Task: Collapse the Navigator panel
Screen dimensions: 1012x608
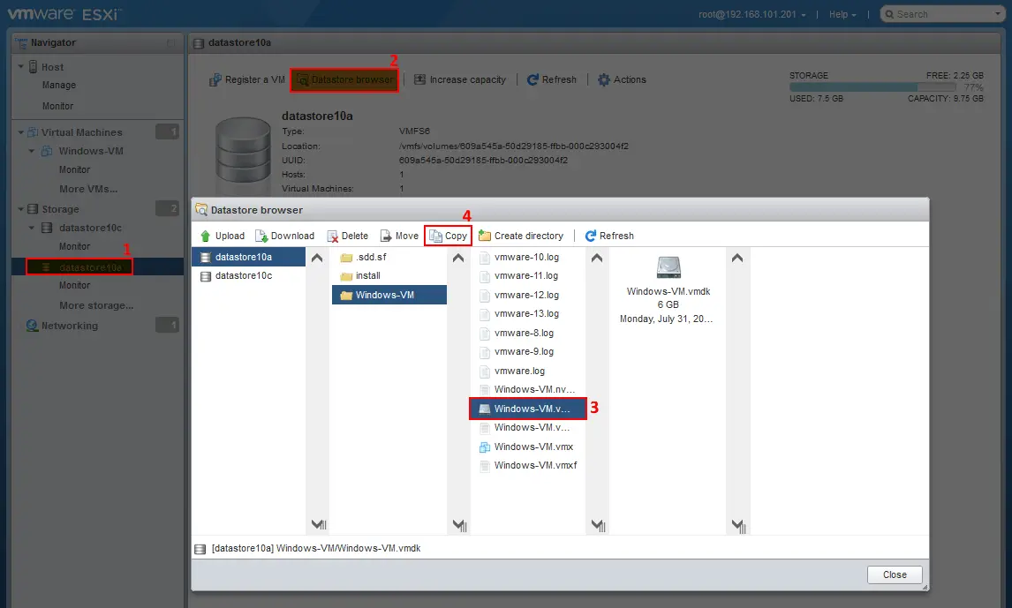Action: (x=170, y=42)
